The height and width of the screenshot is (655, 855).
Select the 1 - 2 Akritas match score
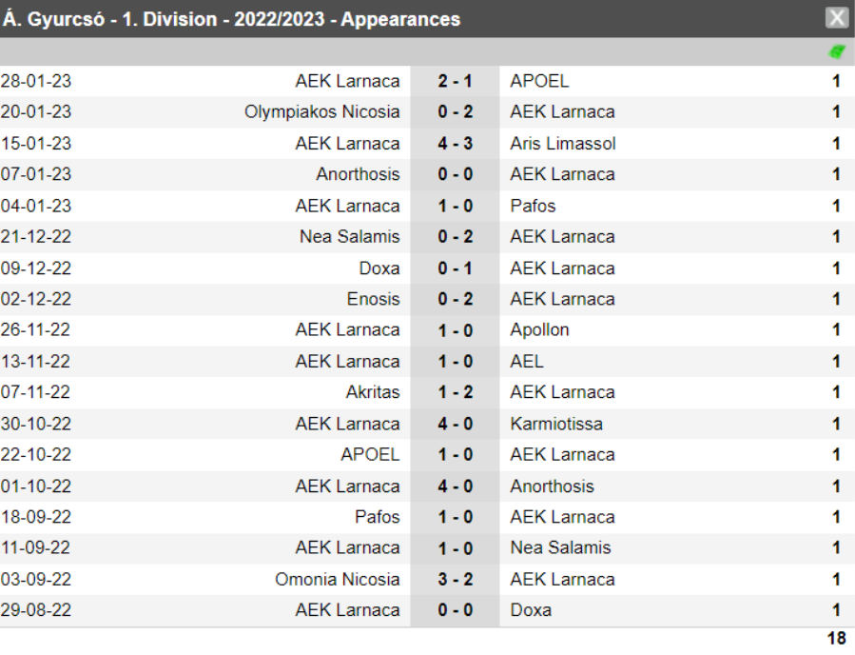pyautogui.click(x=455, y=392)
